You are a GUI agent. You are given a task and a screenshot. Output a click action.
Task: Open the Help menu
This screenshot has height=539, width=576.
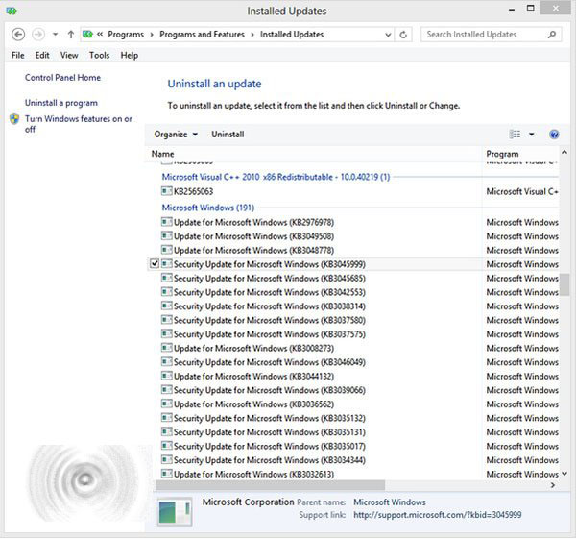(130, 55)
